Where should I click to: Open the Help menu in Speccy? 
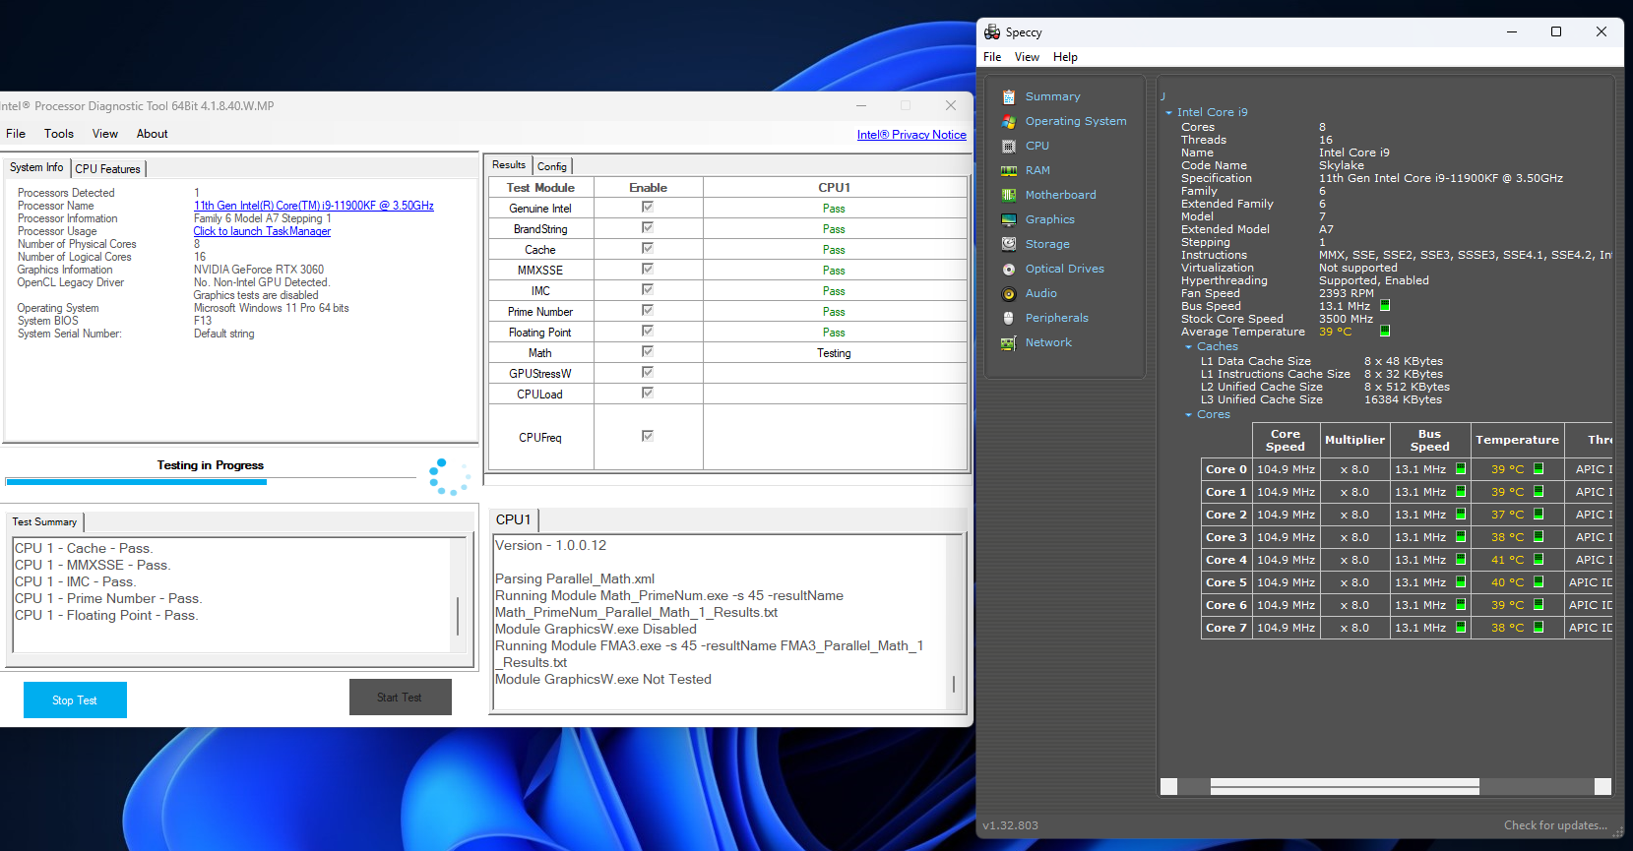click(x=1065, y=57)
